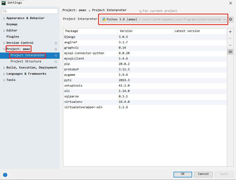Select the pytz package row
Screen dimensions: 236x180
(145, 80)
